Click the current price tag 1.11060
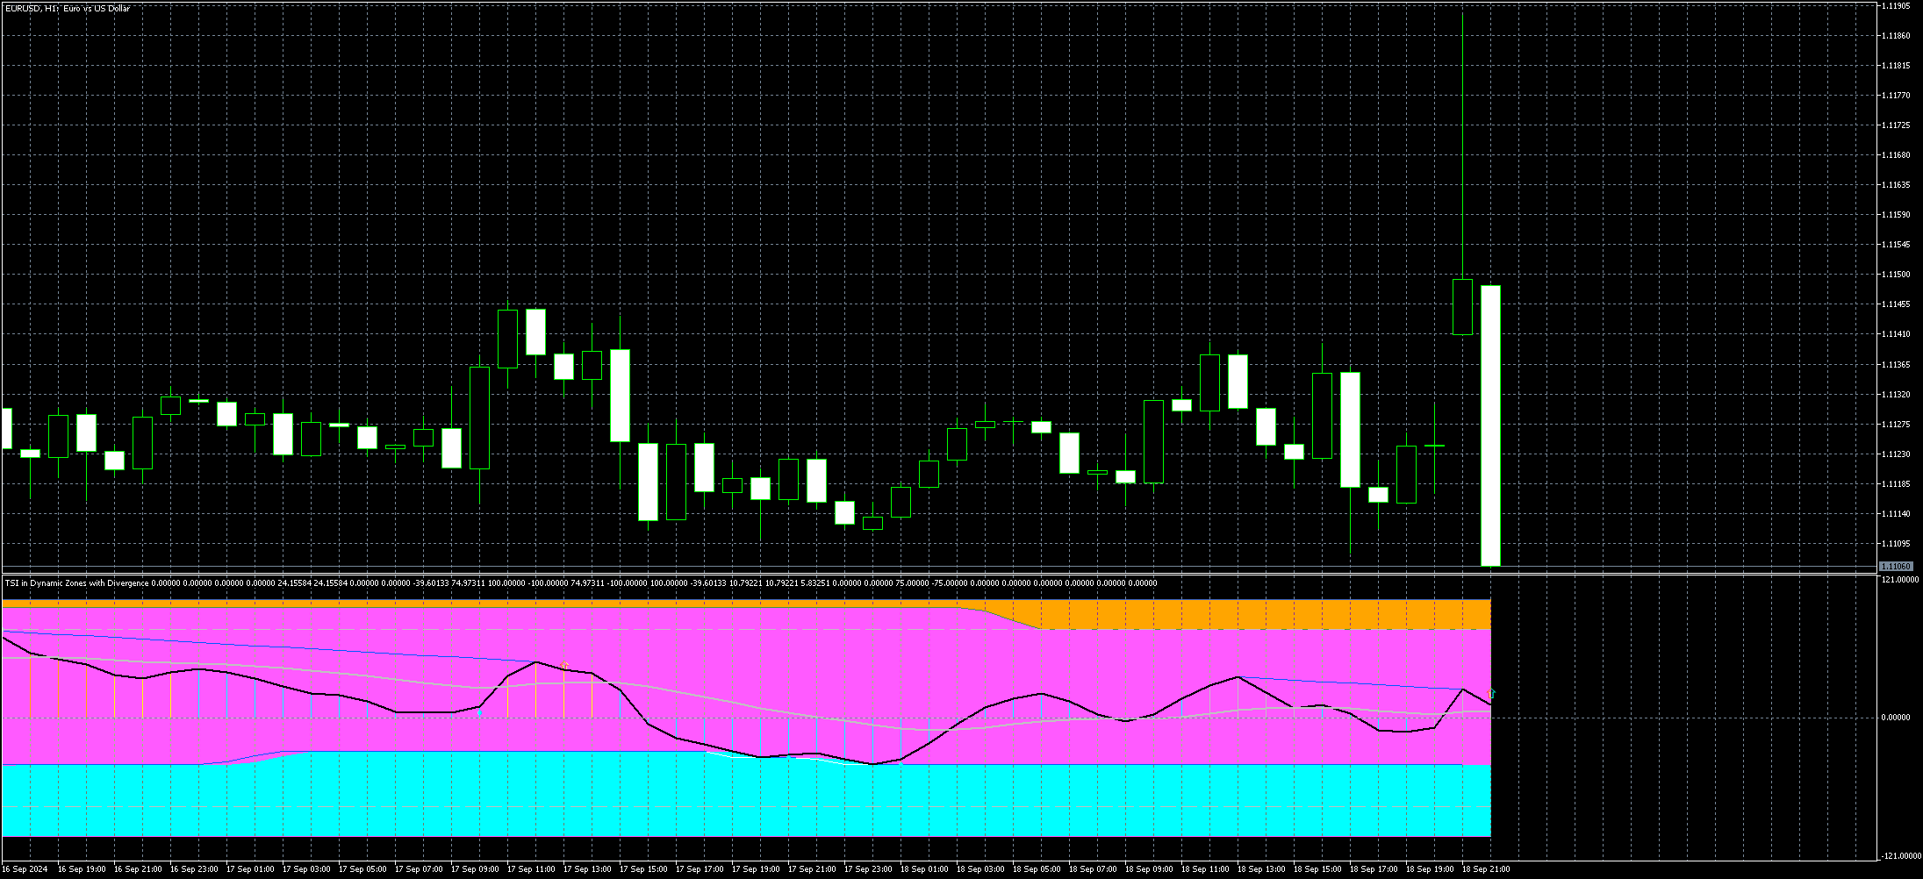The width and height of the screenshot is (1923, 879). point(1896,567)
